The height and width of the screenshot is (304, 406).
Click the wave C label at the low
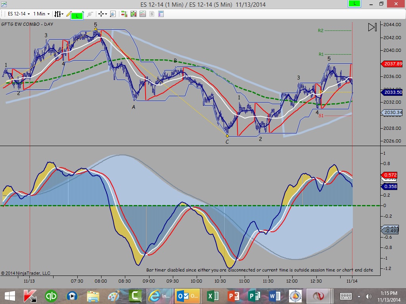pyautogui.click(x=227, y=142)
